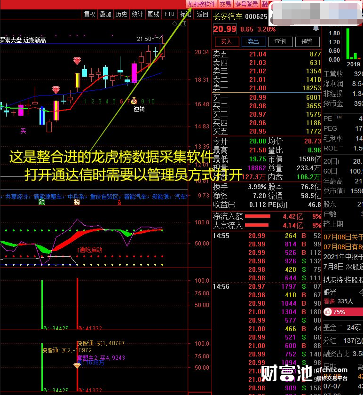Click the 榜 marker under the tags
Image resolution: width=363 pixels, height=395 pixels.
click(x=77, y=202)
